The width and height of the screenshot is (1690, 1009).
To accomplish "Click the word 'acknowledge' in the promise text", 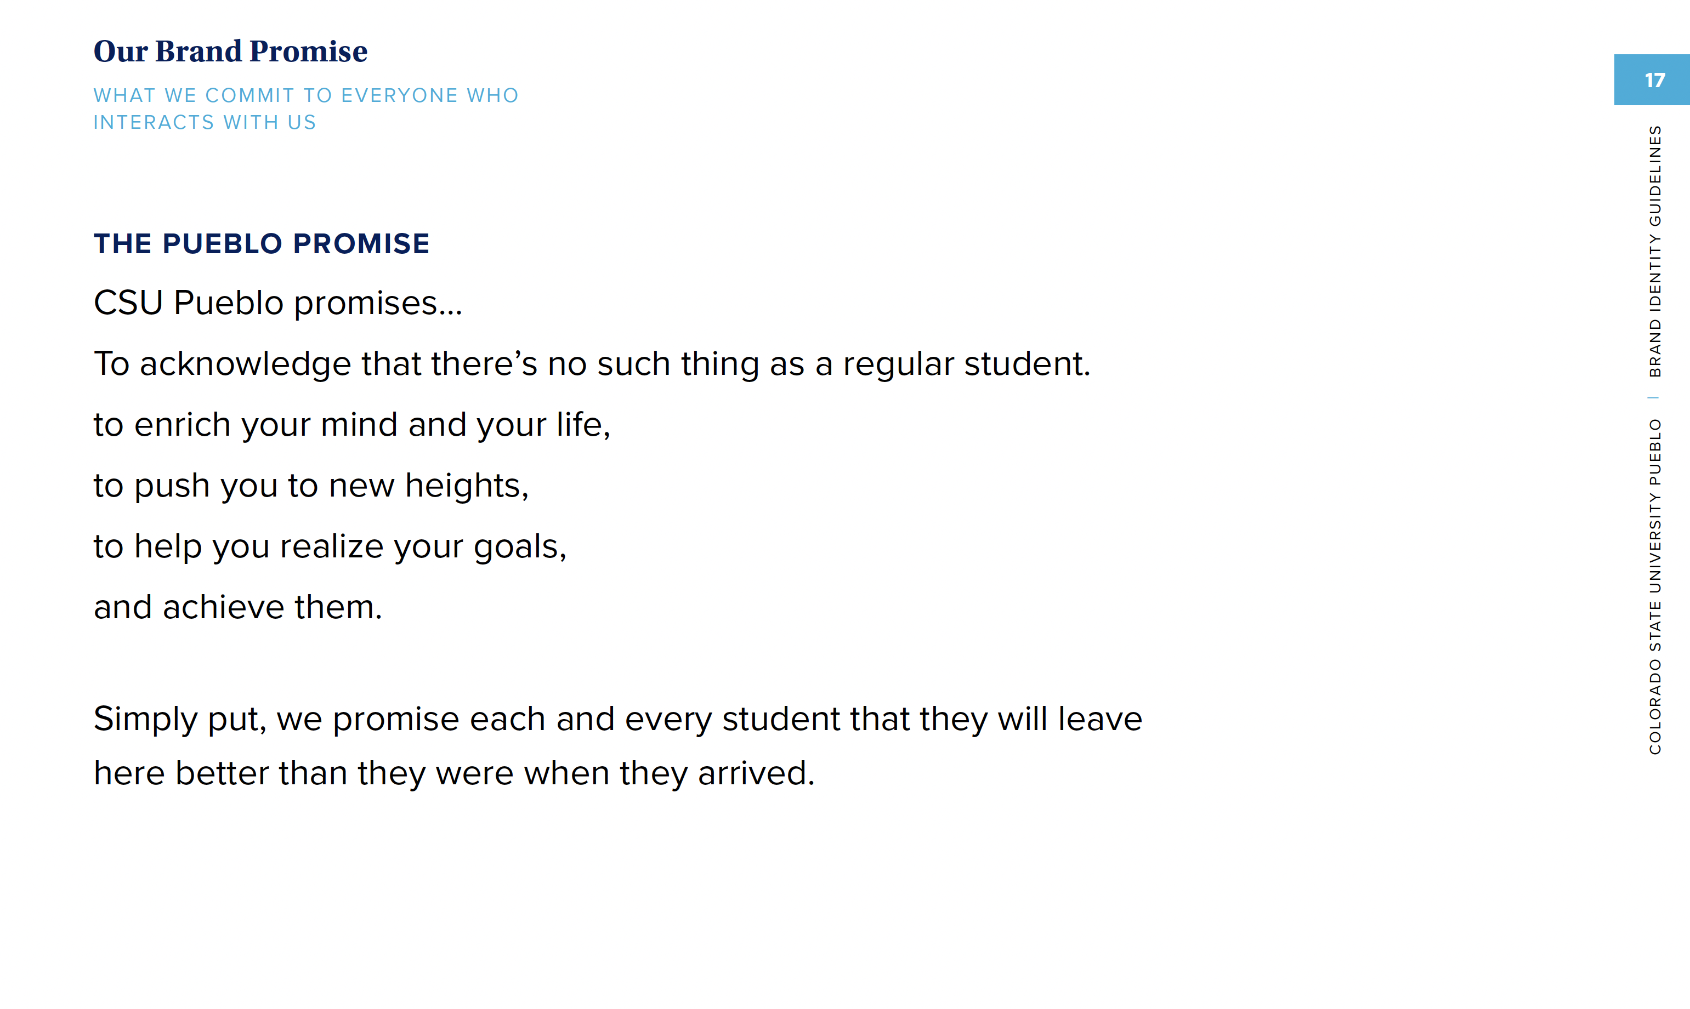I will (x=246, y=364).
